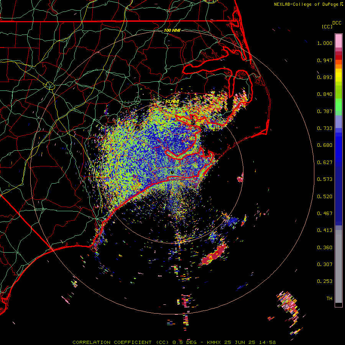Pick the gray segment of the color bar
This screenshot has width=345, height=345.
(338, 266)
